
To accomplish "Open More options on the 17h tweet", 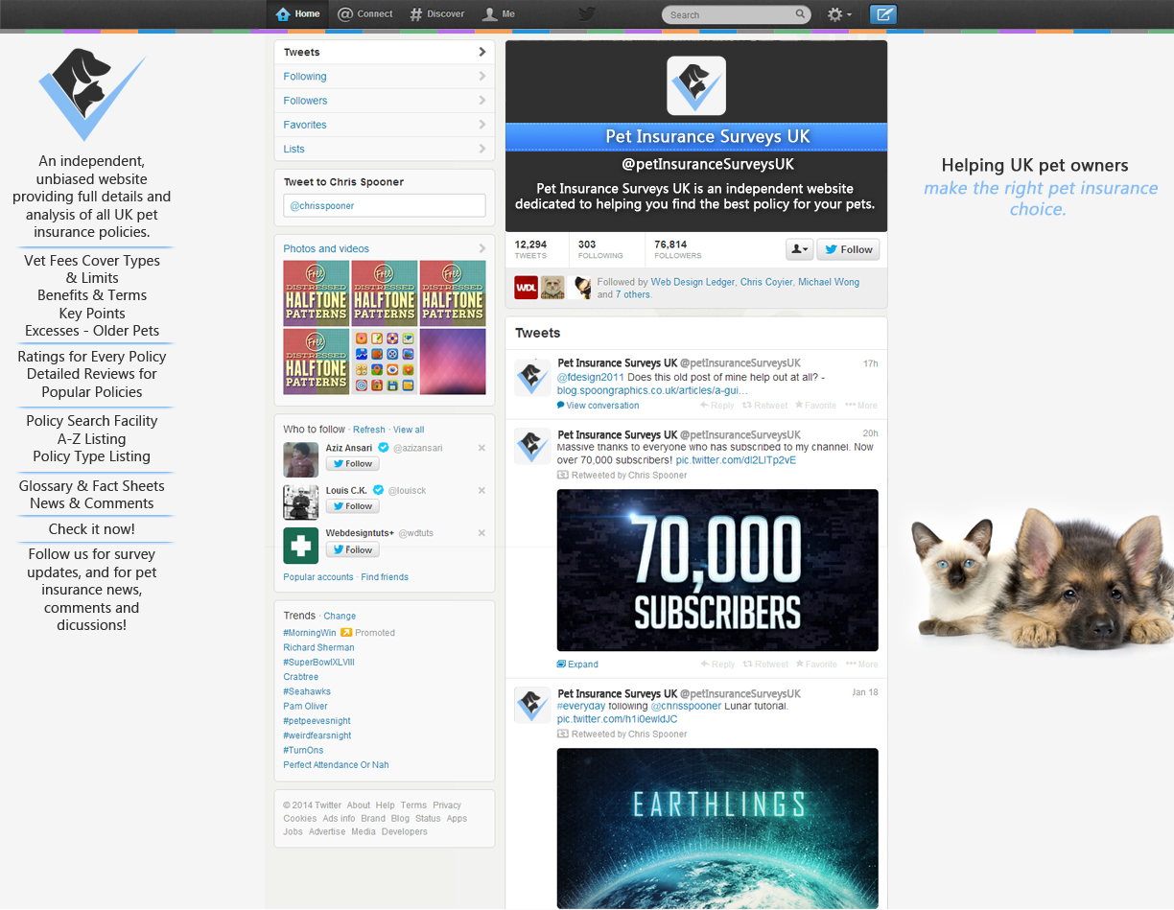I will 861,406.
